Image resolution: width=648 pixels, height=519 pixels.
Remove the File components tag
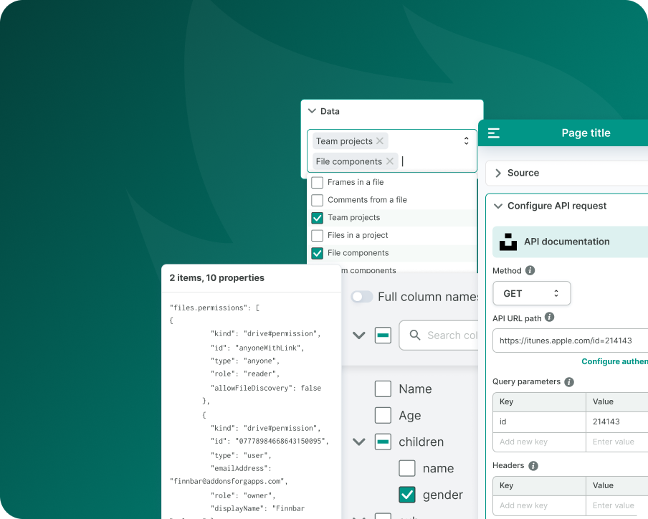tap(390, 161)
